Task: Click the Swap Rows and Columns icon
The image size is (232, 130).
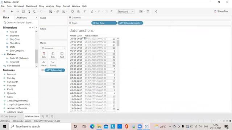Action: point(72,12)
